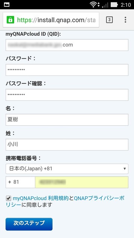134x238 pixels.
Task: Select the 名 field containing 夏樹
Action: (67, 120)
